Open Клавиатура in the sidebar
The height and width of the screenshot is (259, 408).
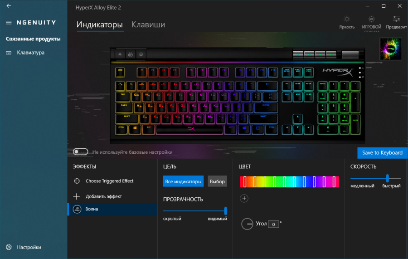[x=30, y=53]
